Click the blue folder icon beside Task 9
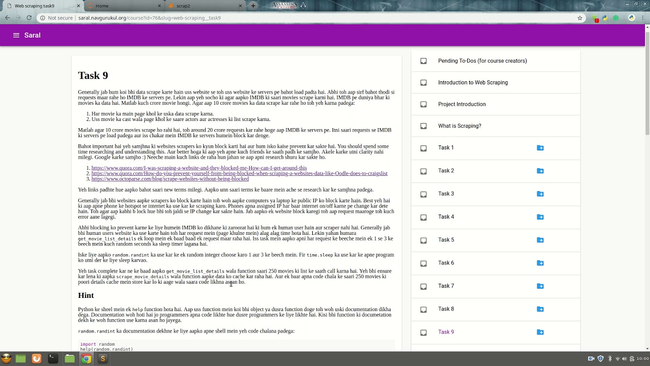The height and width of the screenshot is (366, 650). pos(540,332)
